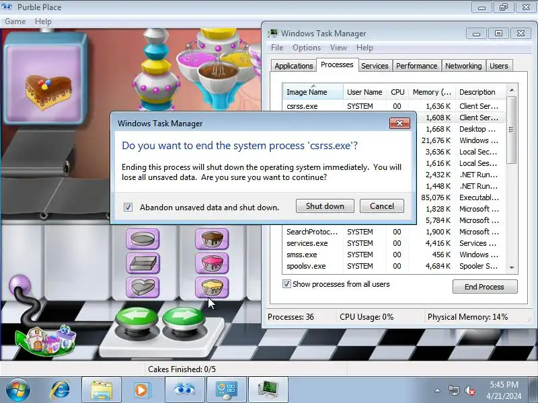Open Task Manager File menu
The image size is (538, 403).
coord(277,48)
